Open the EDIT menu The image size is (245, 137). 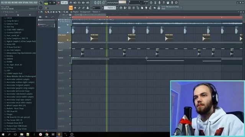(6, 3)
